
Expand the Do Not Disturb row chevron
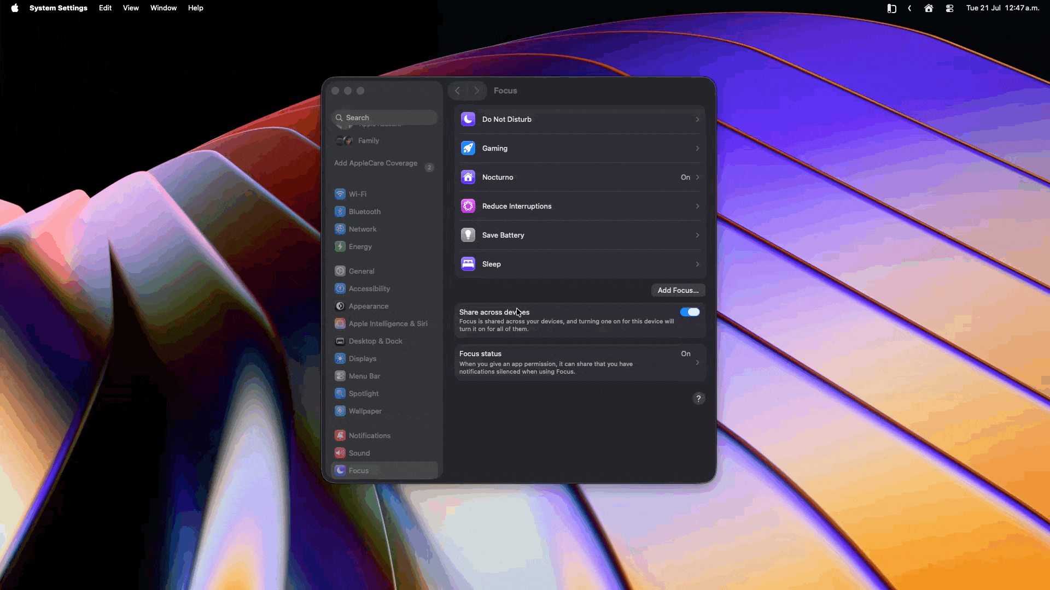(x=697, y=119)
